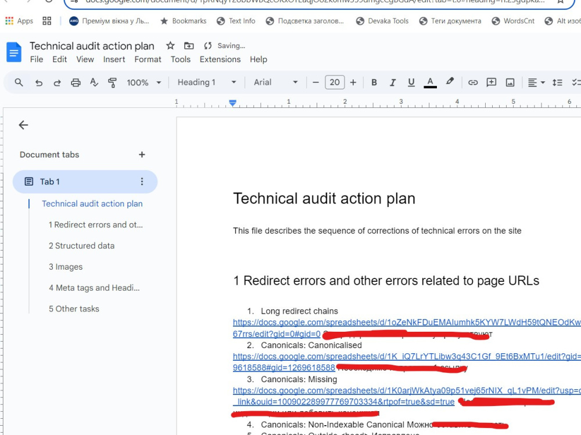Screen dimensions: 581x435
Task: Open the text color picker
Action: [430, 82]
